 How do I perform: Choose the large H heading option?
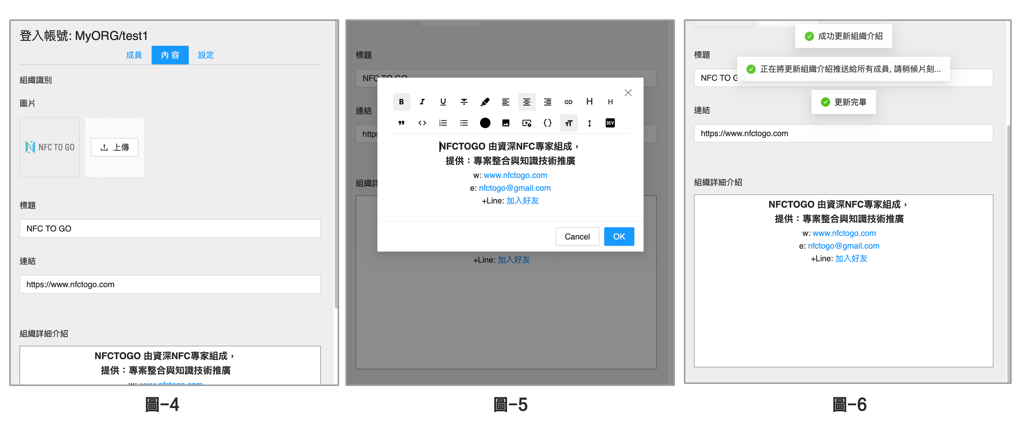click(x=589, y=102)
